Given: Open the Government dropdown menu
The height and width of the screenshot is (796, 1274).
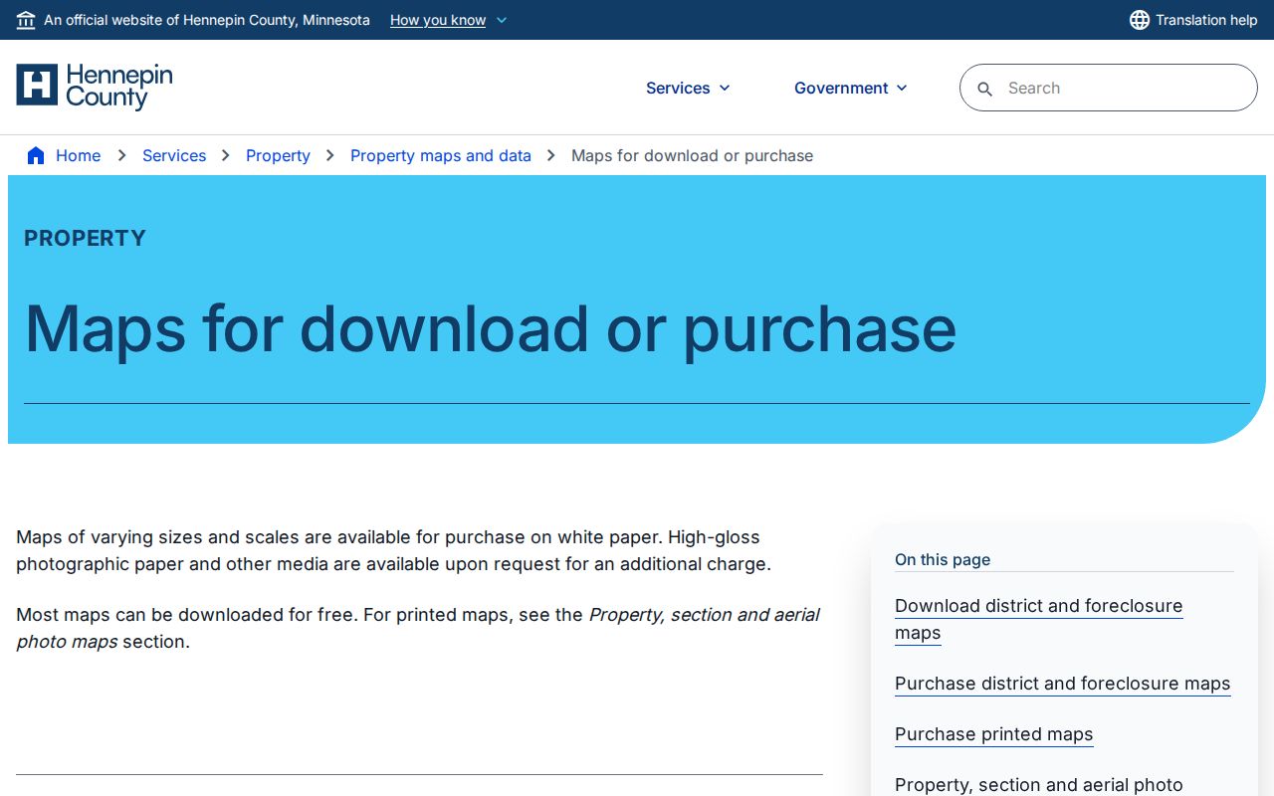Looking at the screenshot, I should (x=851, y=88).
